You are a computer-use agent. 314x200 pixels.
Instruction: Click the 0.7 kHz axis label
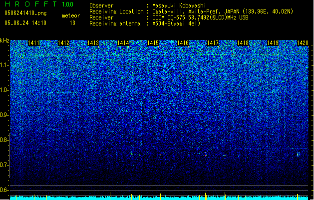click(x=4, y=165)
